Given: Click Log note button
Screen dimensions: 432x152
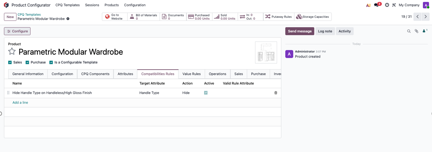Looking at the screenshot, I should [325, 31].
